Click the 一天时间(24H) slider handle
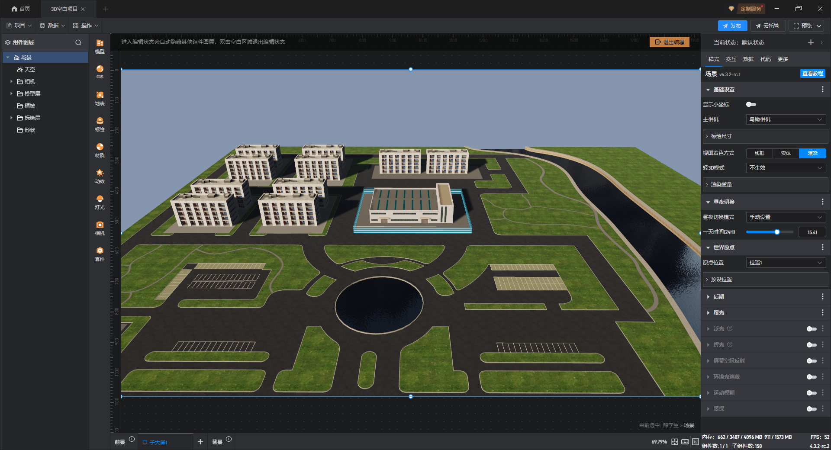 click(777, 232)
